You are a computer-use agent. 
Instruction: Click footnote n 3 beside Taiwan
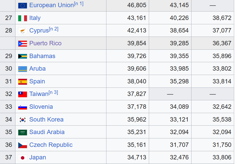coord(53,93)
